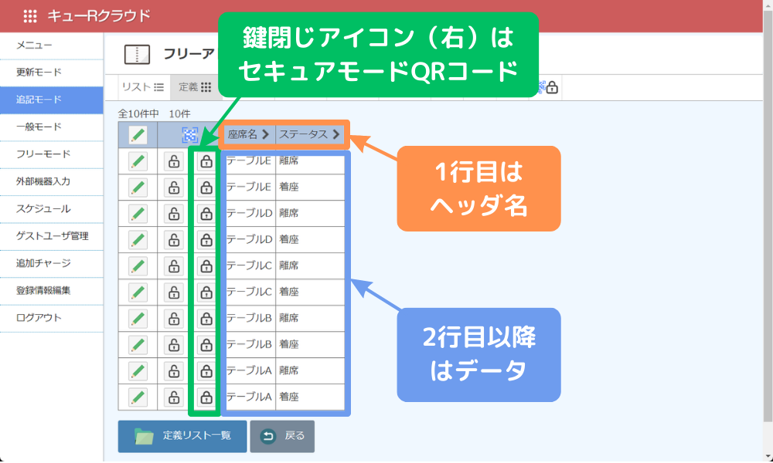Click 着座 status cell in the テーブルB row
The height and width of the screenshot is (463, 773).
tap(310, 345)
